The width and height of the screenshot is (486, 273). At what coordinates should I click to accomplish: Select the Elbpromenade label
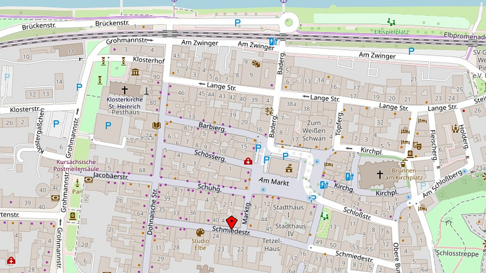[x=465, y=35]
